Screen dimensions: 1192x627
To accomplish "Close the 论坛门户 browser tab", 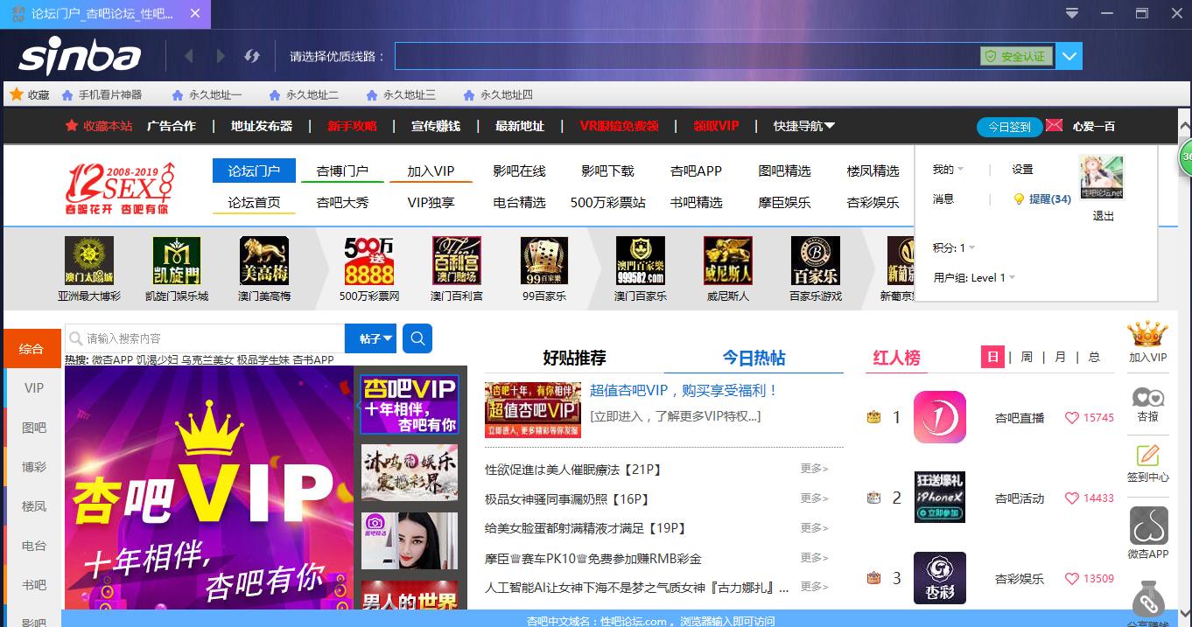I will click(195, 14).
